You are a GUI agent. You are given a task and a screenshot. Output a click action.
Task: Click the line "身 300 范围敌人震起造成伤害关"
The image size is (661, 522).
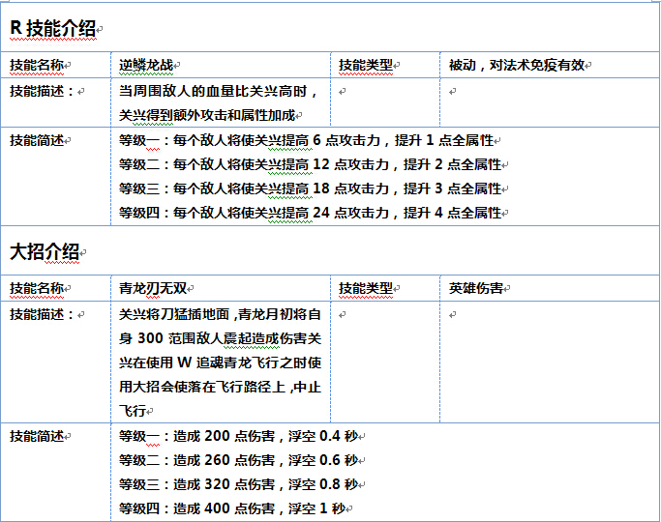pyautogui.click(x=220, y=338)
